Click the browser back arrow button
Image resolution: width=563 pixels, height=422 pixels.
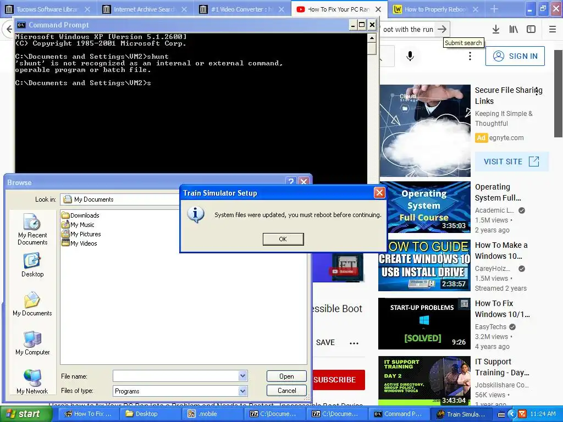tap(9, 29)
